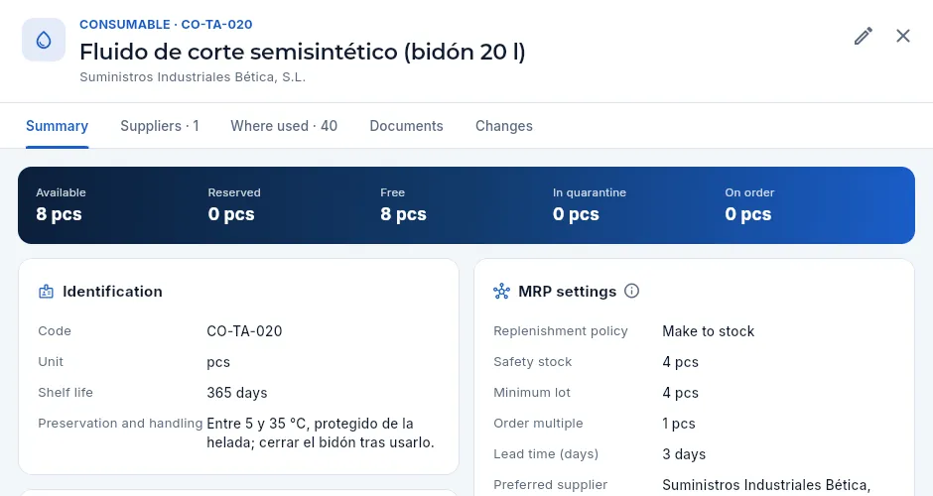Switch to the Suppliers tab
Screen dimensions: 933x496
click(160, 126)
